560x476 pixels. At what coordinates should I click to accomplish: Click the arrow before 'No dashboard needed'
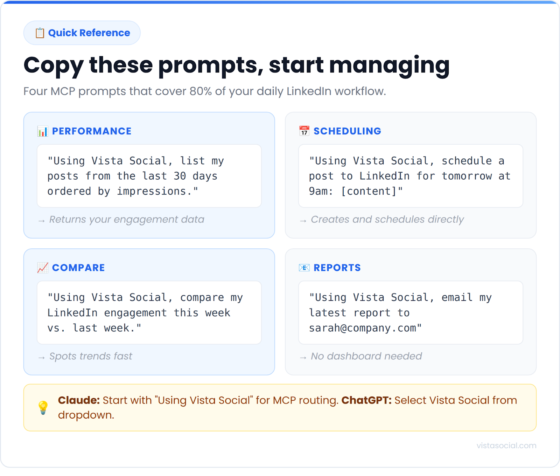(303, 357)
